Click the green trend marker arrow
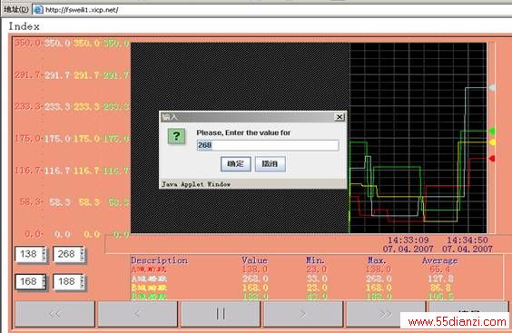Screen dimensions: 512x333 tap(492, 132)
